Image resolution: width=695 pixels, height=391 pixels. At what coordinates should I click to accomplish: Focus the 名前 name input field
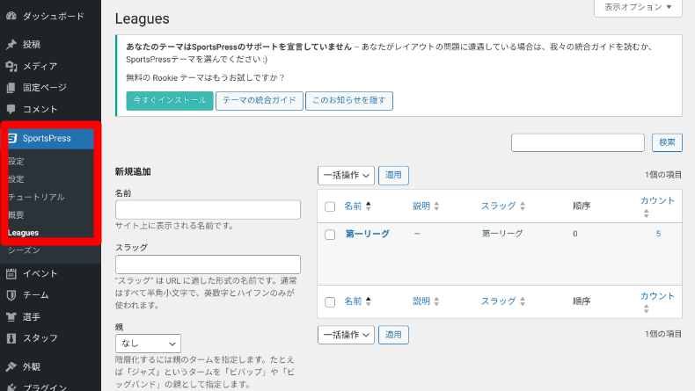pos(208,209)
